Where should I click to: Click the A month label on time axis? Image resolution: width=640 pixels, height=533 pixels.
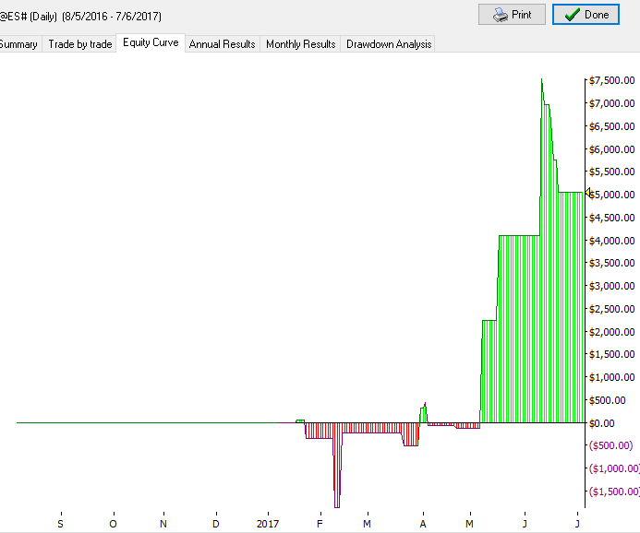tap(423, 524)
